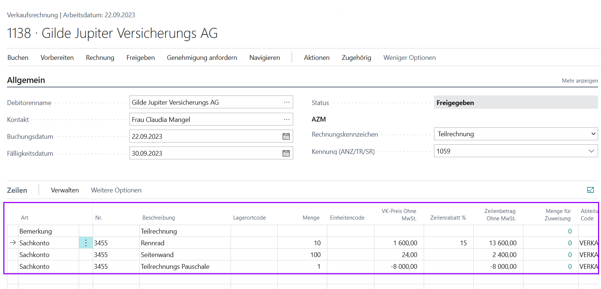The width and height of the screenshot is (601, 289).
Task: Expand Zeilen section to full view icon
Action: [x=590, y=190]
